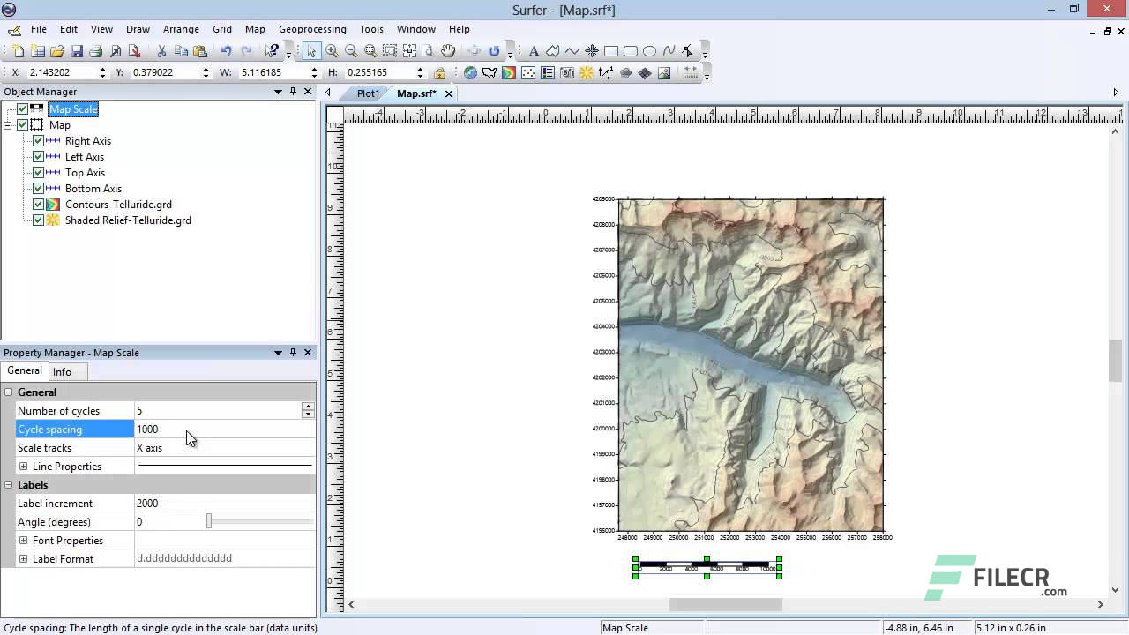Select the Symbol drawing tool
The height and width of the screenshot is (635, 1129).
[x=592, y=51]
